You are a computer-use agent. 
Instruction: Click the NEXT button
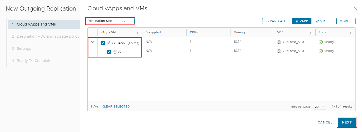(347, 122)
